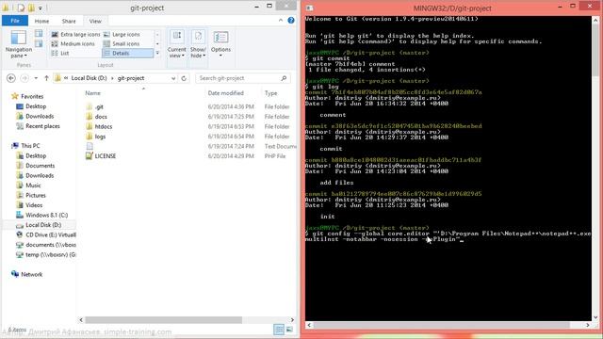This screenshot has height=339, width=603.
Task: Select the logs folder
Action: pos(100,137)
